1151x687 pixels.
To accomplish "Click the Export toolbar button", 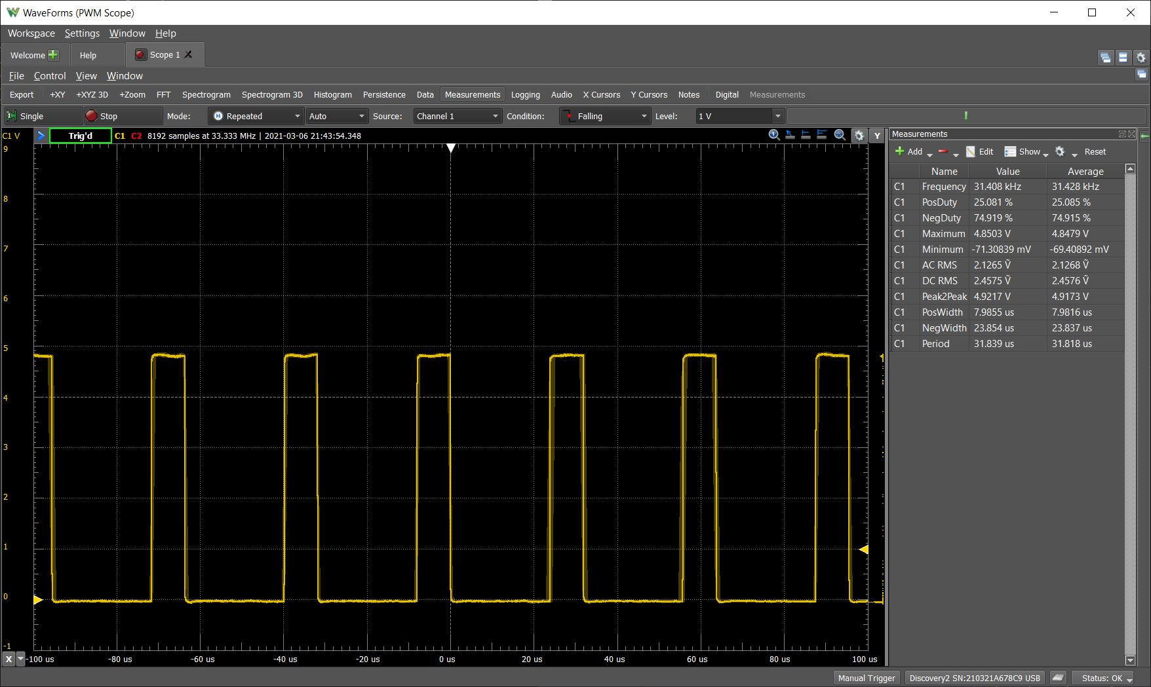I will click(x=22, y=95).
